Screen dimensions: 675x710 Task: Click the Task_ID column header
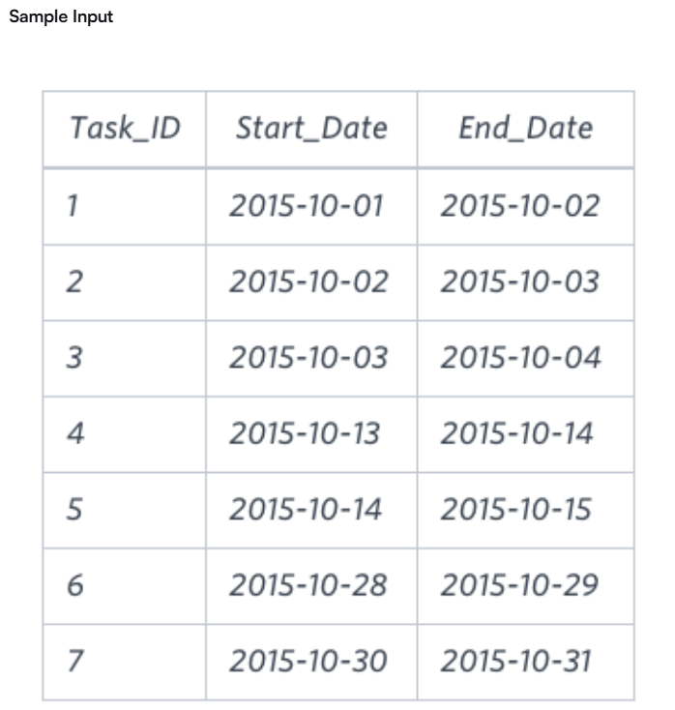126,128
